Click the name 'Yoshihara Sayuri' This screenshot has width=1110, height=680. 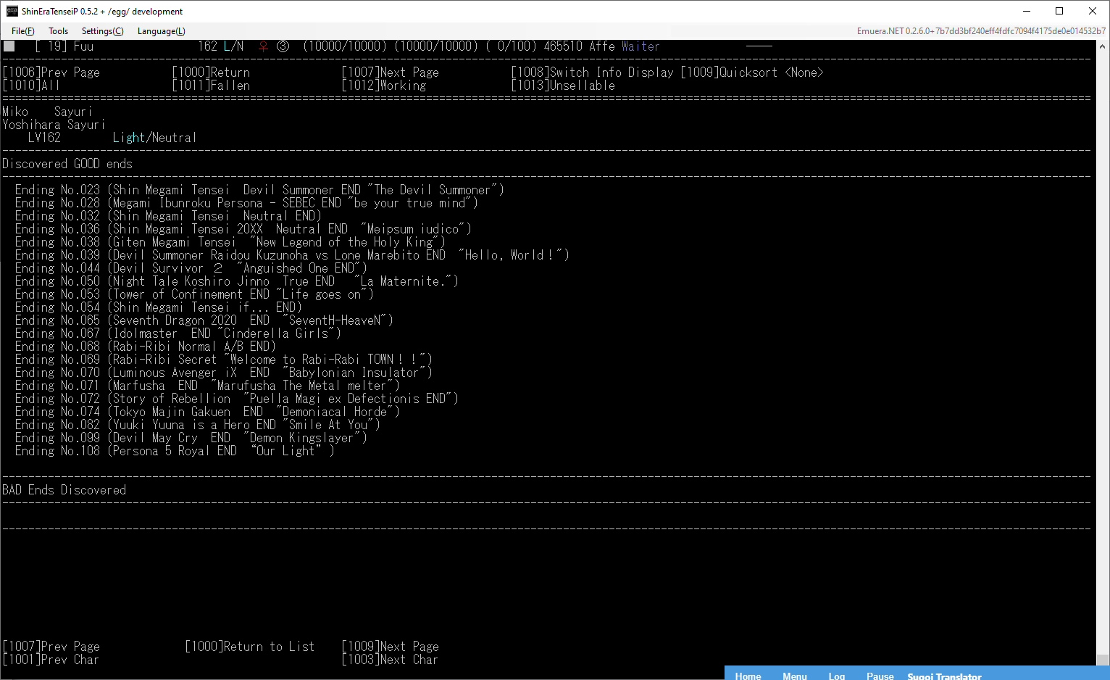point(54,125)
